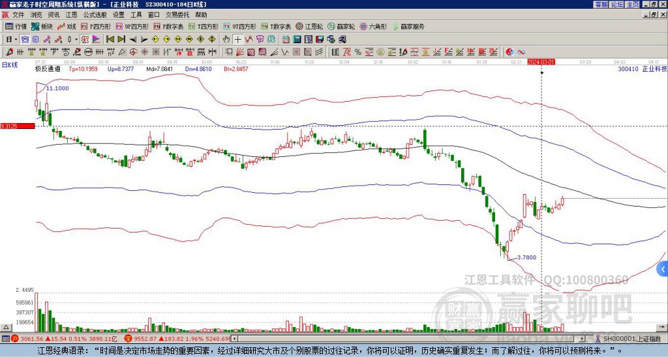This screenshot has height=357, width=668.
Task: Open the 板块 sector view
Action: 42,26
